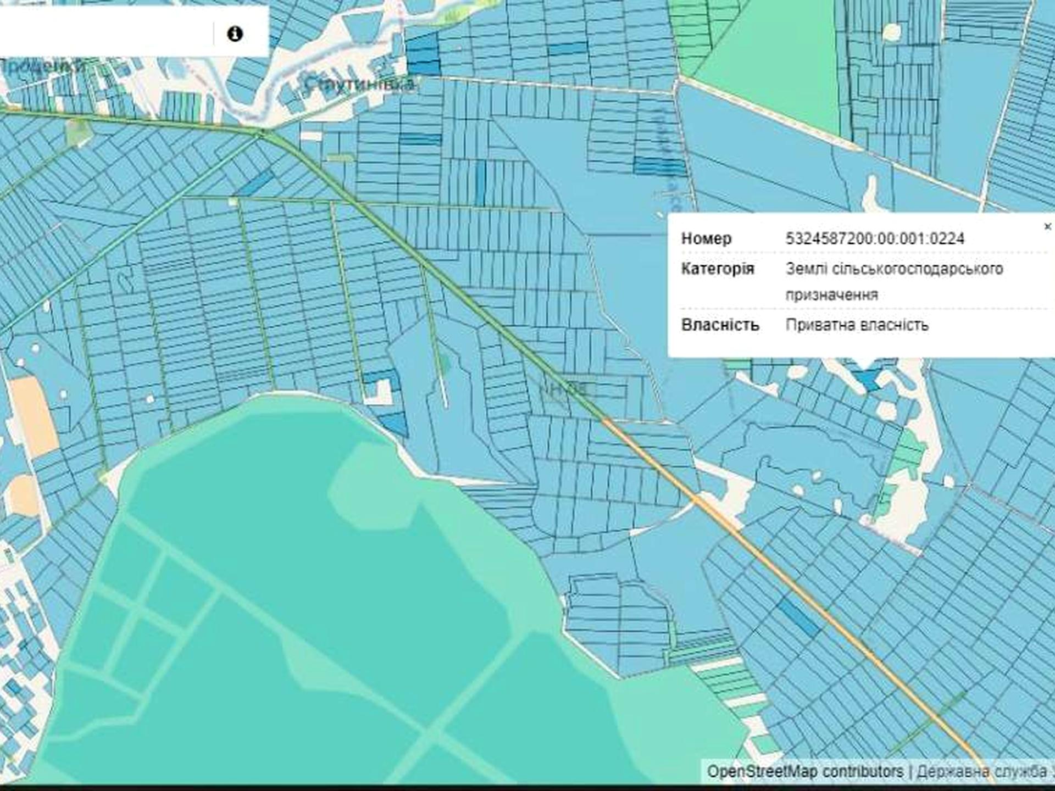Select the dark-blue diagonal parcel near orange road
Image resolution: width=1055 pixels, height=791 pixels.
click(798, 617)
